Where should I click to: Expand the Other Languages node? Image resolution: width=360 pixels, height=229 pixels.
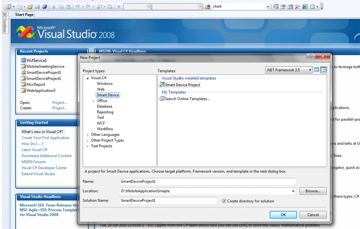(87, 135)
